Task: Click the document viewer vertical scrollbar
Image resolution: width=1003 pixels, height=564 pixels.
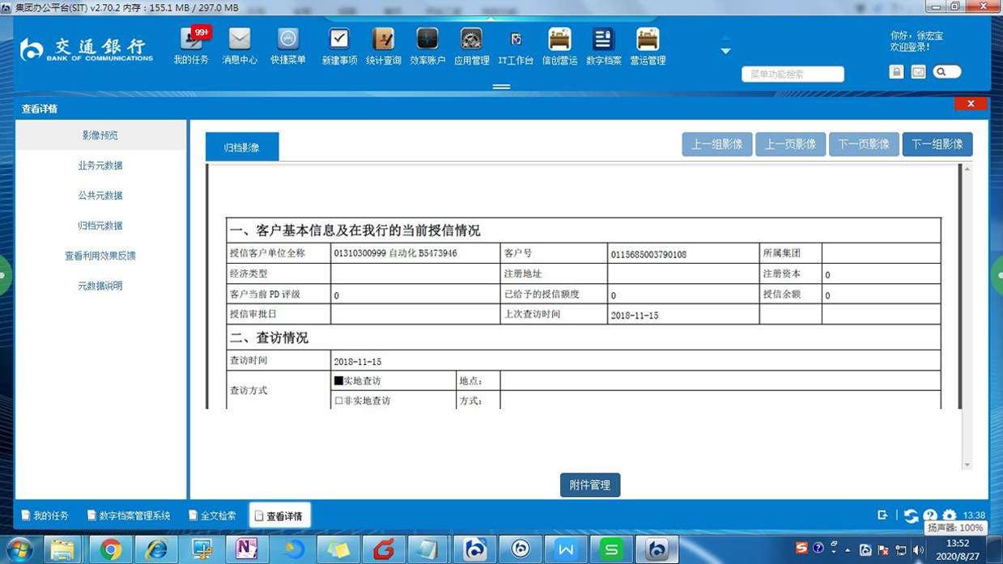Action: pos(966,316)
